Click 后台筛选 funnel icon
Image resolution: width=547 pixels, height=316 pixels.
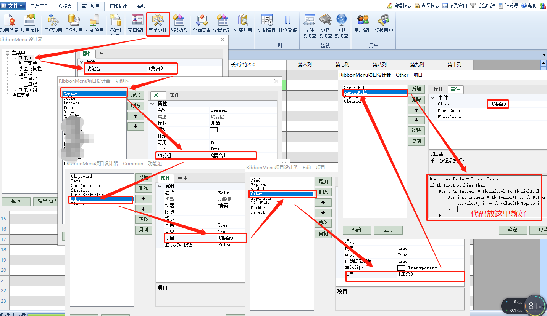pos(483,6)
